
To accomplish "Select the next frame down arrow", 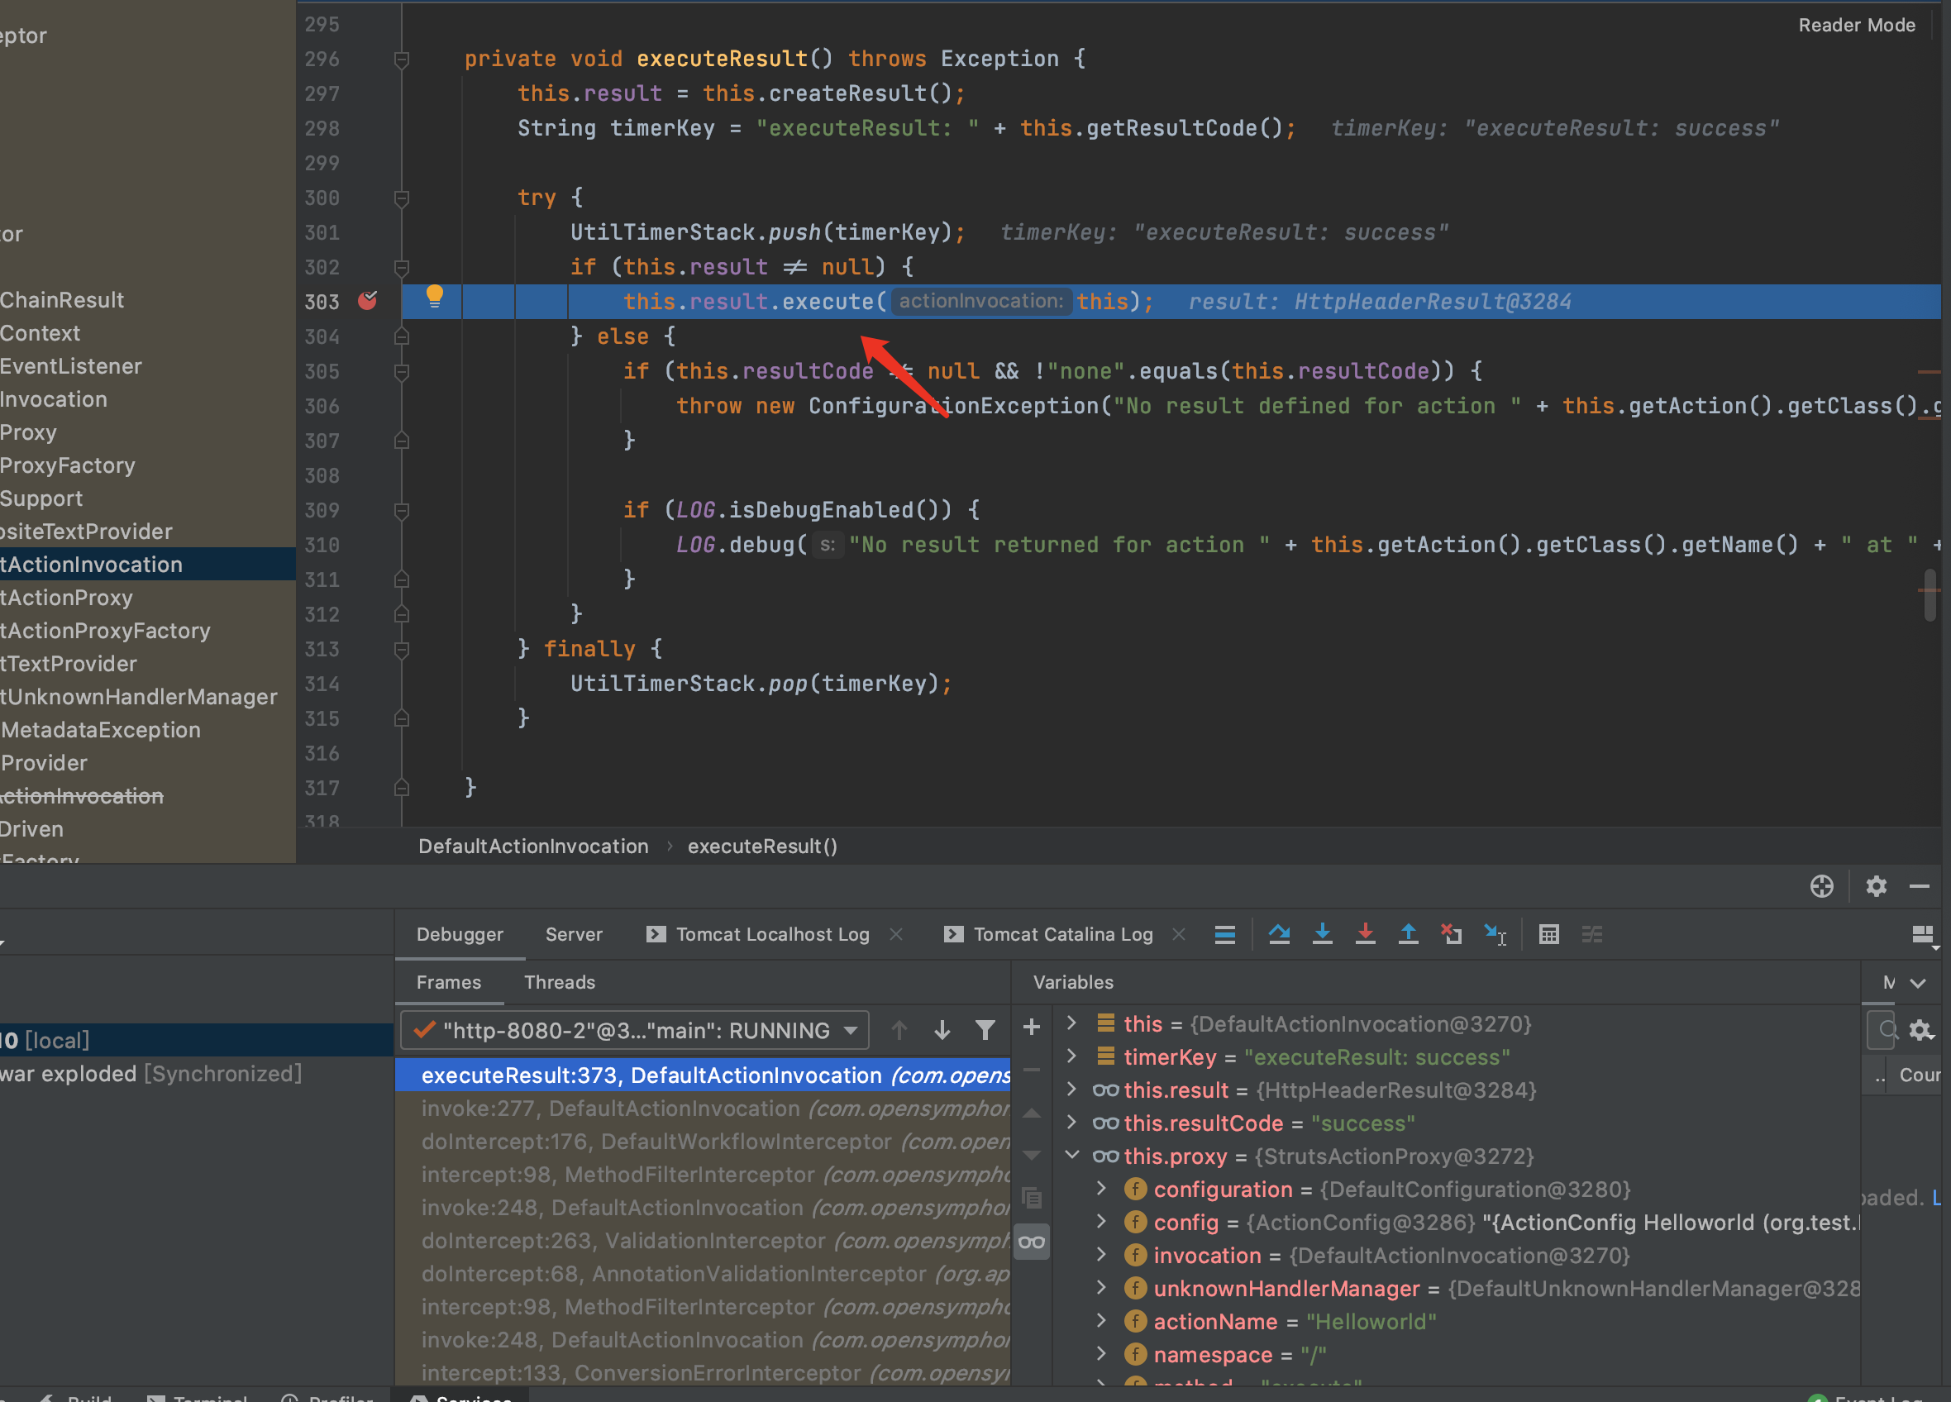I will tap(942, 1029).
